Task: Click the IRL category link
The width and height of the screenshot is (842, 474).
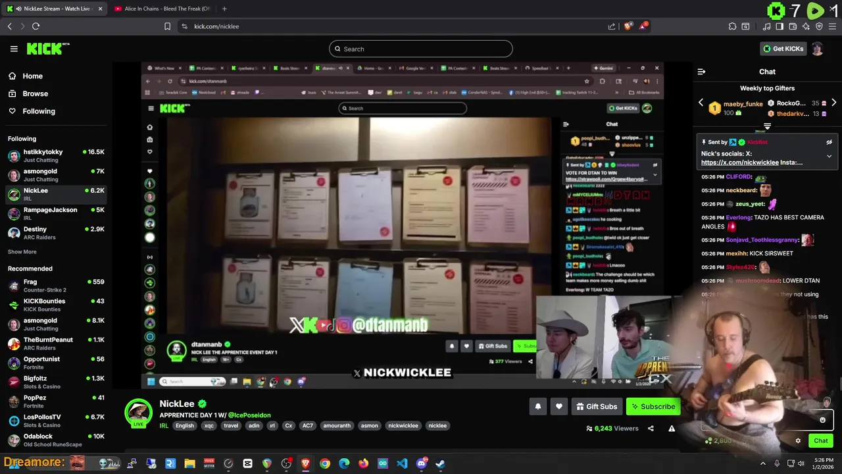Action: pos(164,426)
